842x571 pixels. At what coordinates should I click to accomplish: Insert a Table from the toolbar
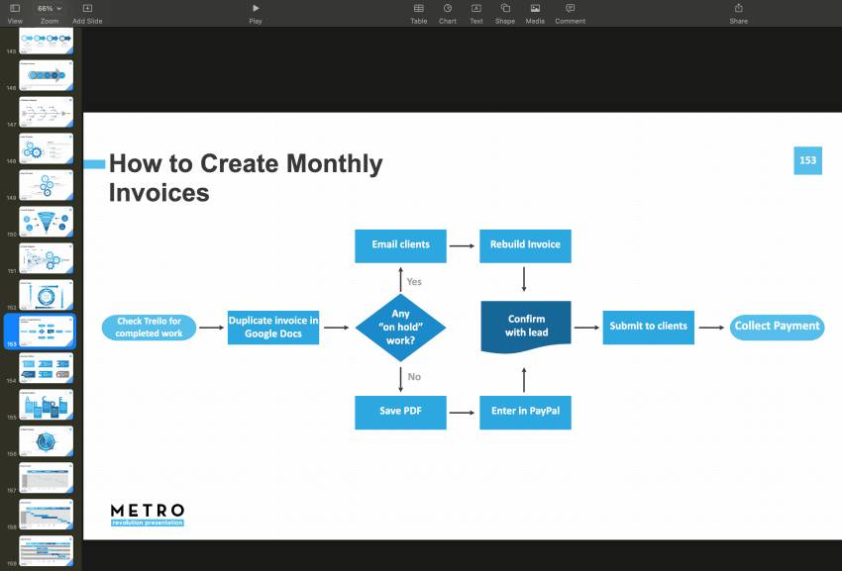419,8
